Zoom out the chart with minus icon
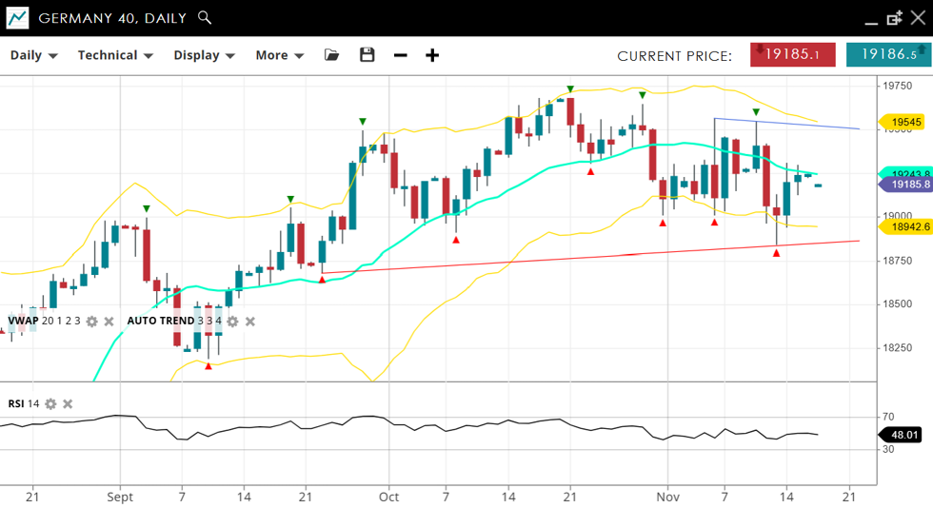The height and width of the screenshot is (508, 933). 401,55
